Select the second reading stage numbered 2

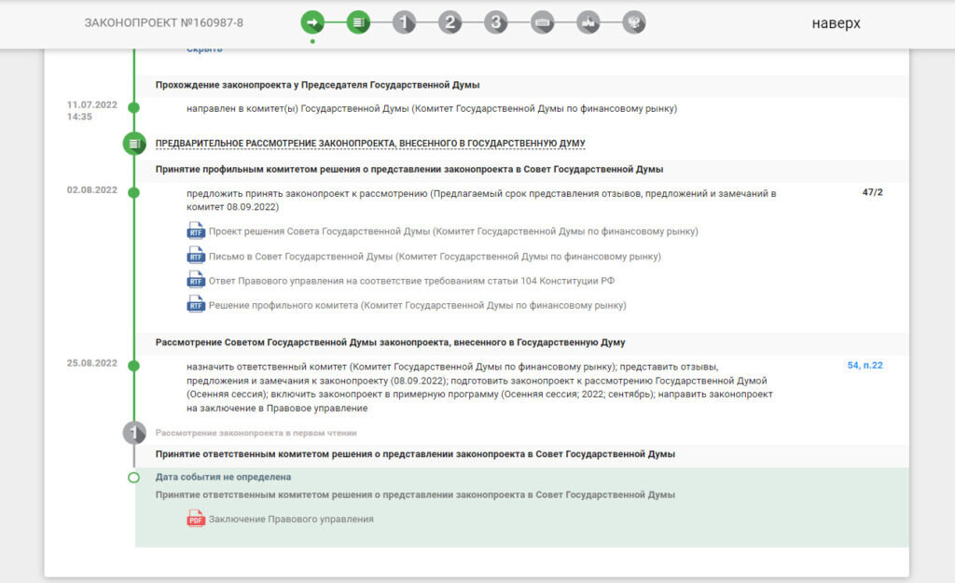(450, 23)
